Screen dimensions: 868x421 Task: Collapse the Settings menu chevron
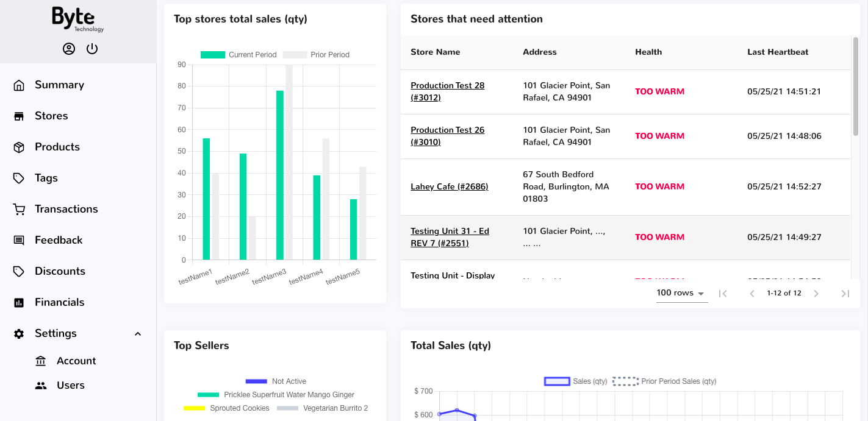click(138, 334)
